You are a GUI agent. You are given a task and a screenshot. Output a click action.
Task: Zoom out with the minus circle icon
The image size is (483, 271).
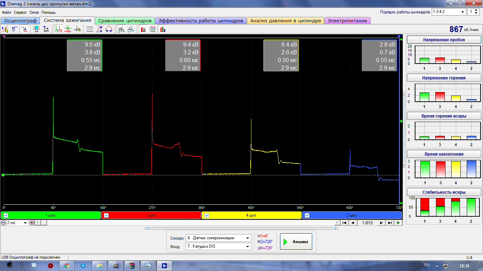3,223
